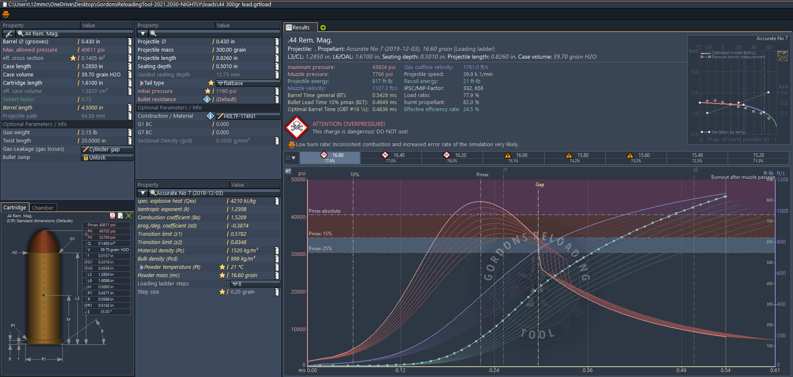Select the 16.40 ladder step
Viewport: 793px width, 377px height.
391,158
